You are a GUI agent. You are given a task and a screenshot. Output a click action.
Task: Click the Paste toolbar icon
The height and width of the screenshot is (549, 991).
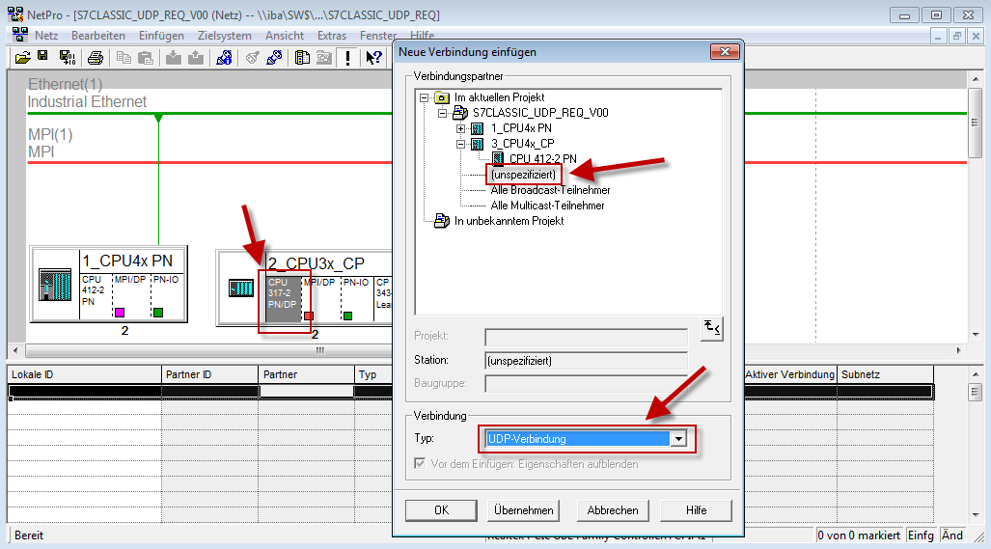[146, 58]
